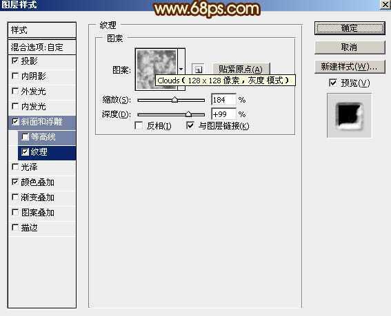391x316 pixels.
Task: Uncheck 与图层链接 link with layer
Action: coord(190,125)
